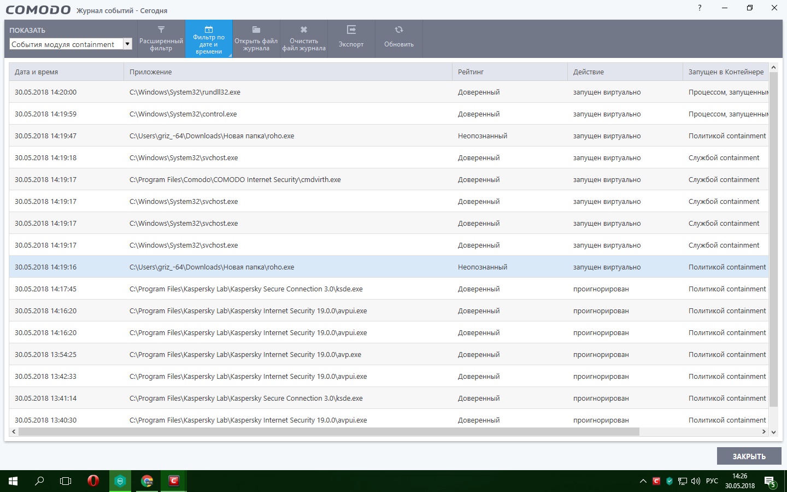Click the vertical scrollbar down arrow

(773, 432)
